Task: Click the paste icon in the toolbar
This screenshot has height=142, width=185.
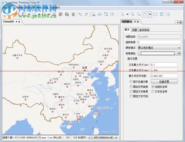Action: (67, 14)
